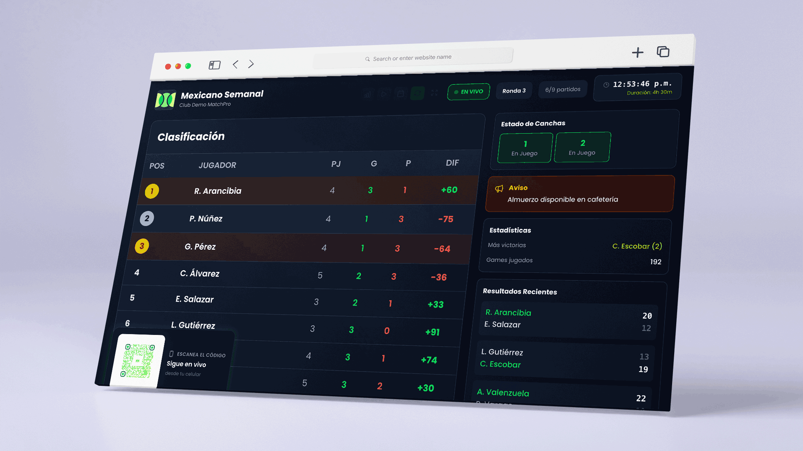Click the POS column header
This screenshot has height=451, width=803.
click(x=157, y=166)
